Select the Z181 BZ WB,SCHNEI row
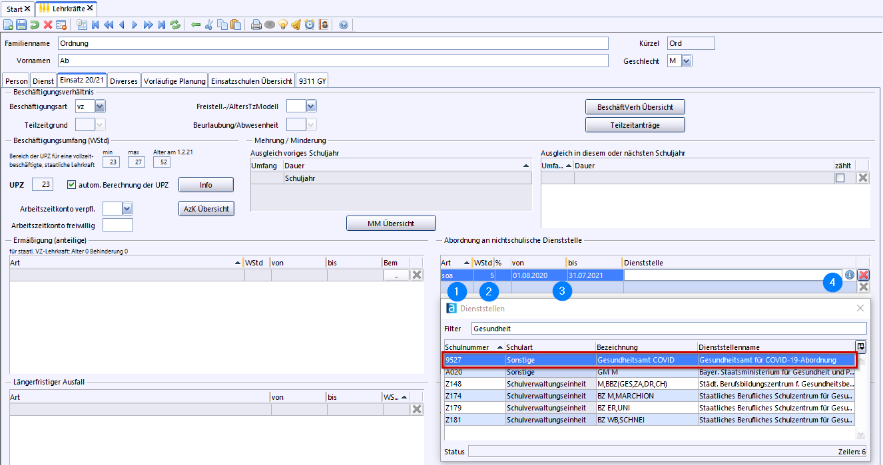 (649, 419)
